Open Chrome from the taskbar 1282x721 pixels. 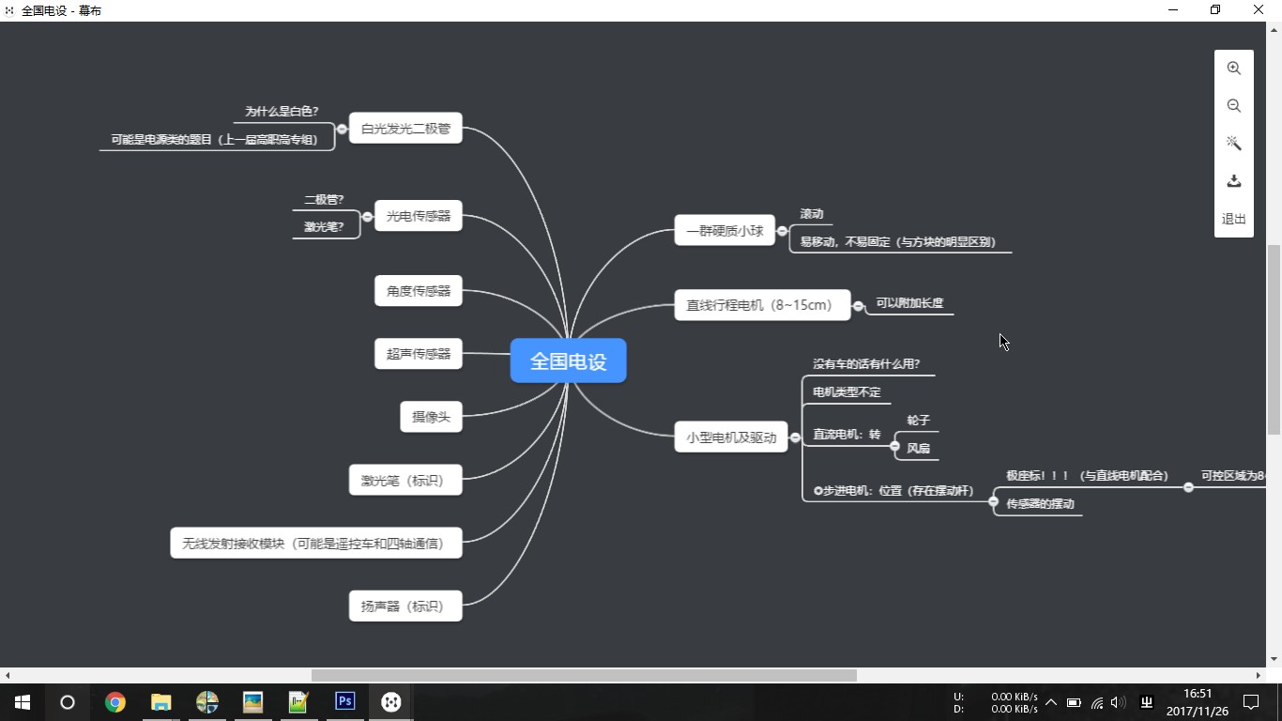(115, 701)
